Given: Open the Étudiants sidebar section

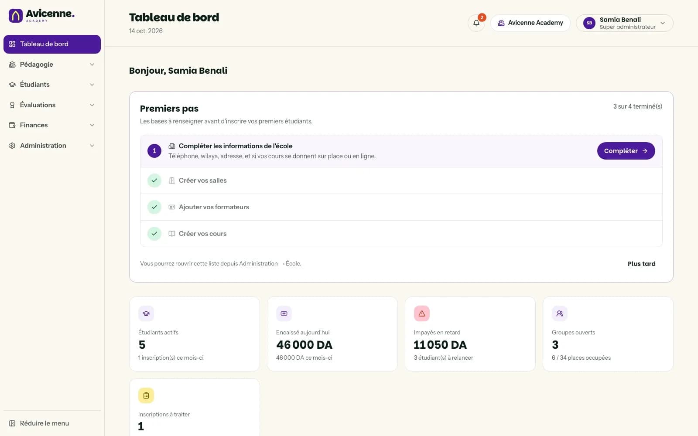Looking at the screenshot, I should pos(52,85).
